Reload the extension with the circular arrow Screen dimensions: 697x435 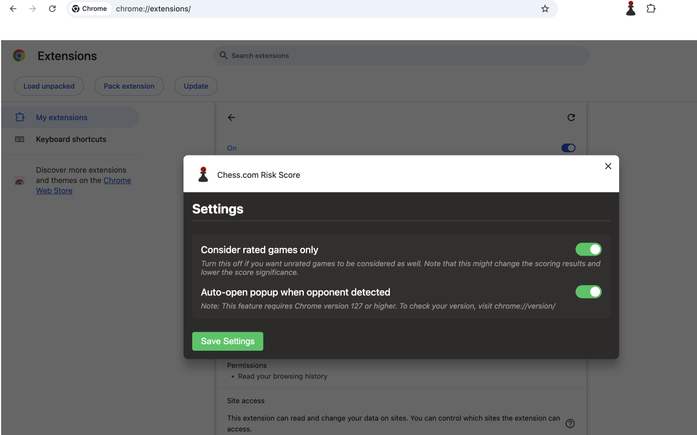tap(571, 117)
